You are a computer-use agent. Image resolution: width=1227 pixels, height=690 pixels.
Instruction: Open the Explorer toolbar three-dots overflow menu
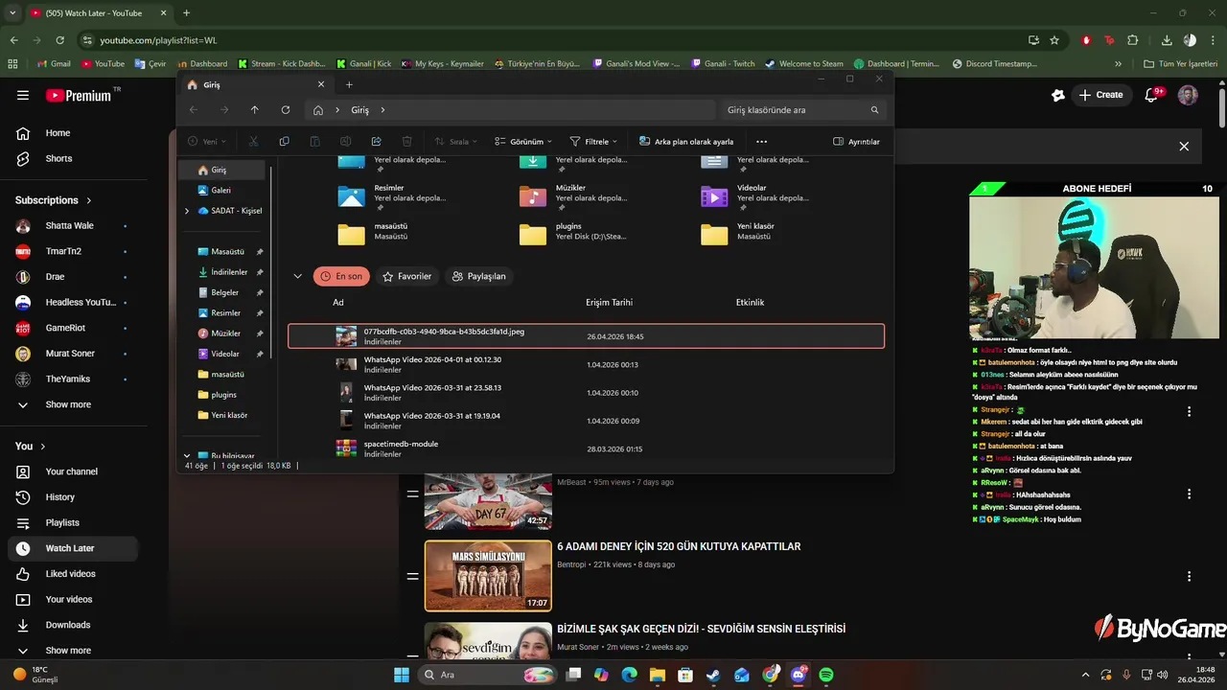(x=762, y=141)
